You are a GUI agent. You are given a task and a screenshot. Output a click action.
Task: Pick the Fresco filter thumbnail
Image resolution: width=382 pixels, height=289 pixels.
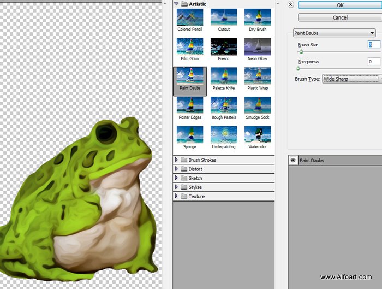coord(224,47)
